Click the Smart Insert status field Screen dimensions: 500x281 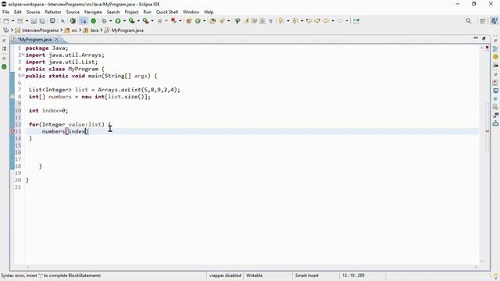[306, 276]
